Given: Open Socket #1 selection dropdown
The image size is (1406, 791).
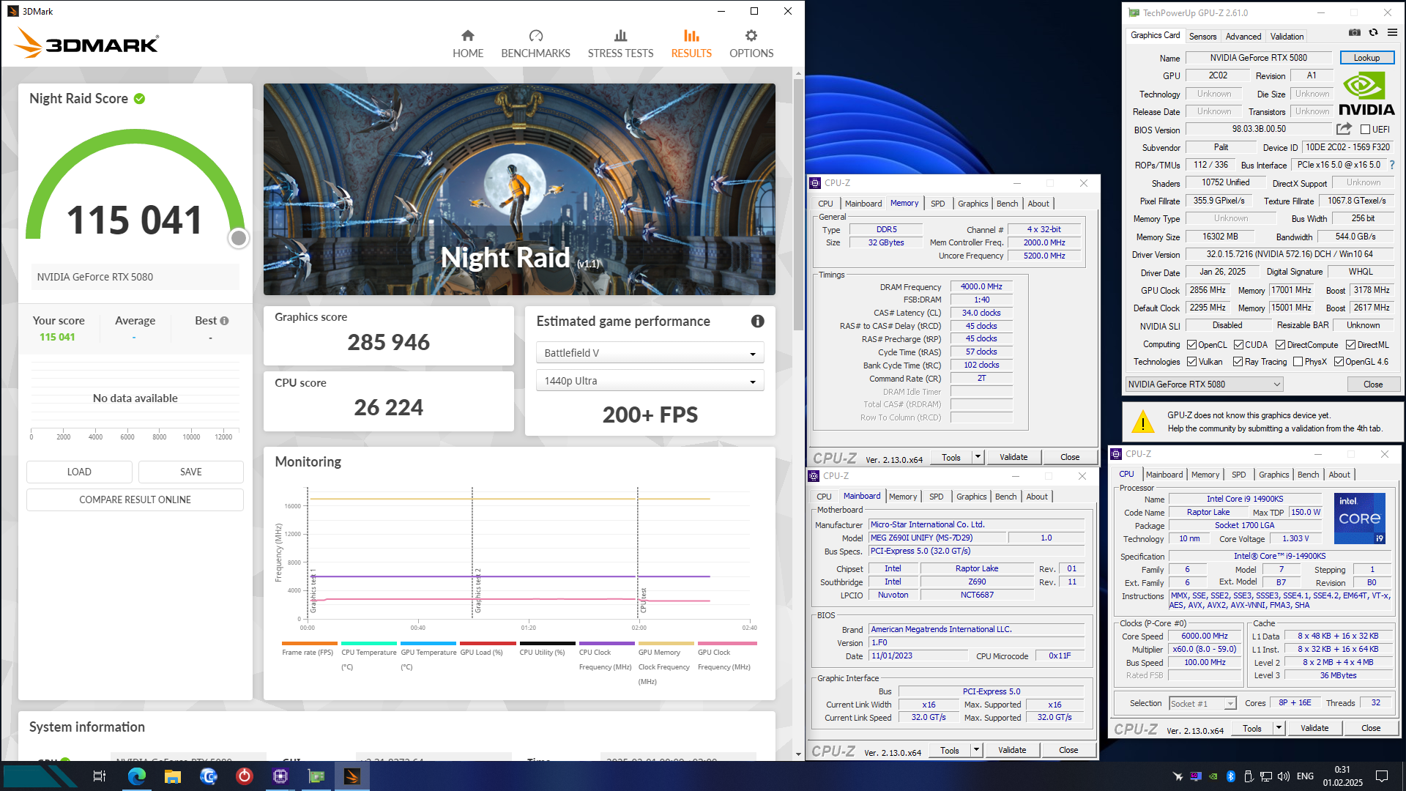Looking at the screenshot, I should coord(1202,703).
